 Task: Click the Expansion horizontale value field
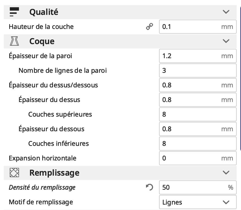coord(198,158)
